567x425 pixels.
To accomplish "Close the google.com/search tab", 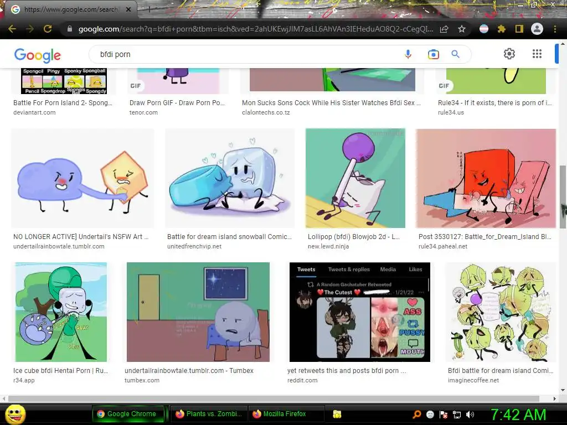I will pos(128,9).
